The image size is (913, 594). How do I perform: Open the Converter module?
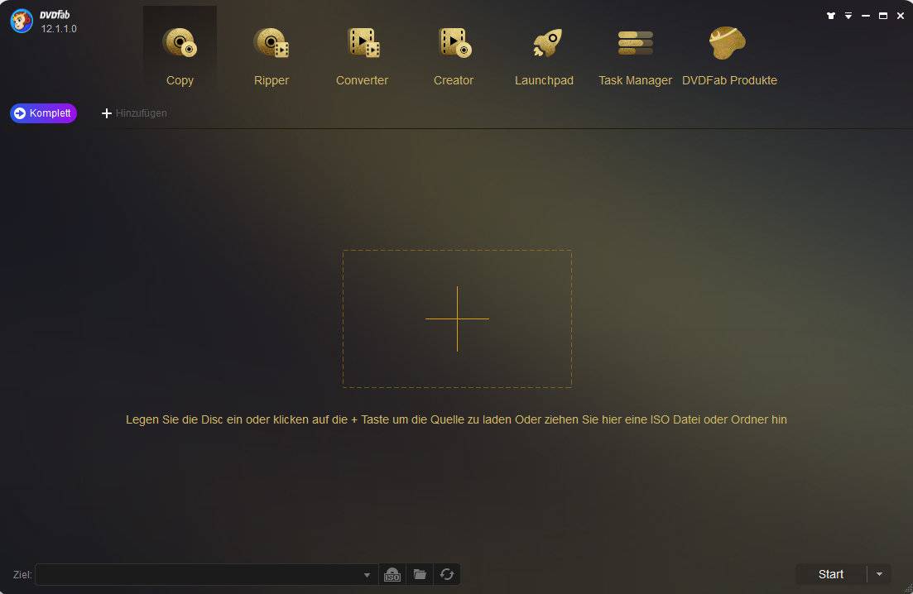click(x=363, y=56)
